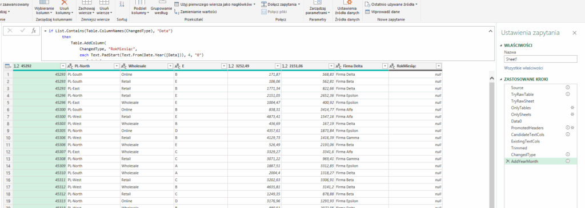Open filter dropdown of the Firma Delta column
This screenshot has height=208, width=585.
pyautogui.click(x=384, y=66)
